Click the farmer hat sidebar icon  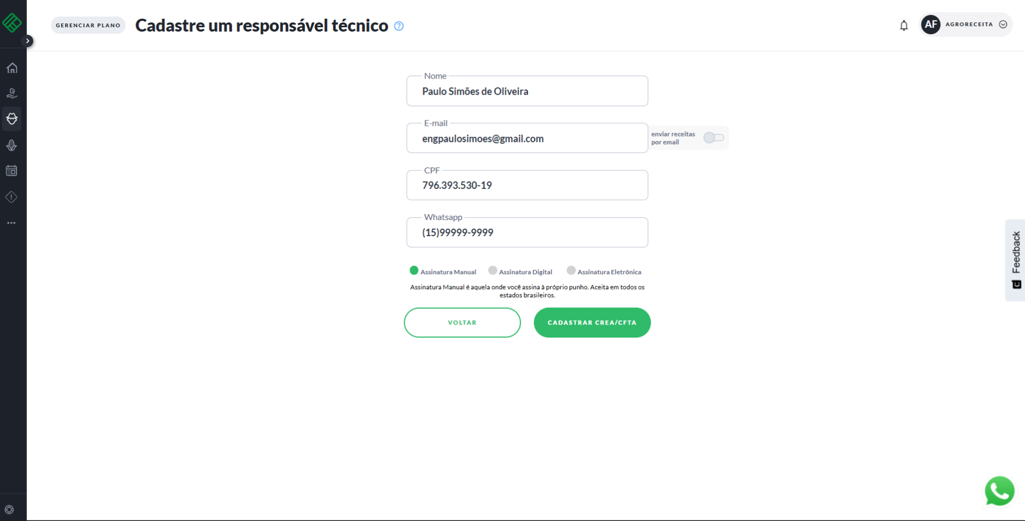pyautogui.click(x=12, y=119)
